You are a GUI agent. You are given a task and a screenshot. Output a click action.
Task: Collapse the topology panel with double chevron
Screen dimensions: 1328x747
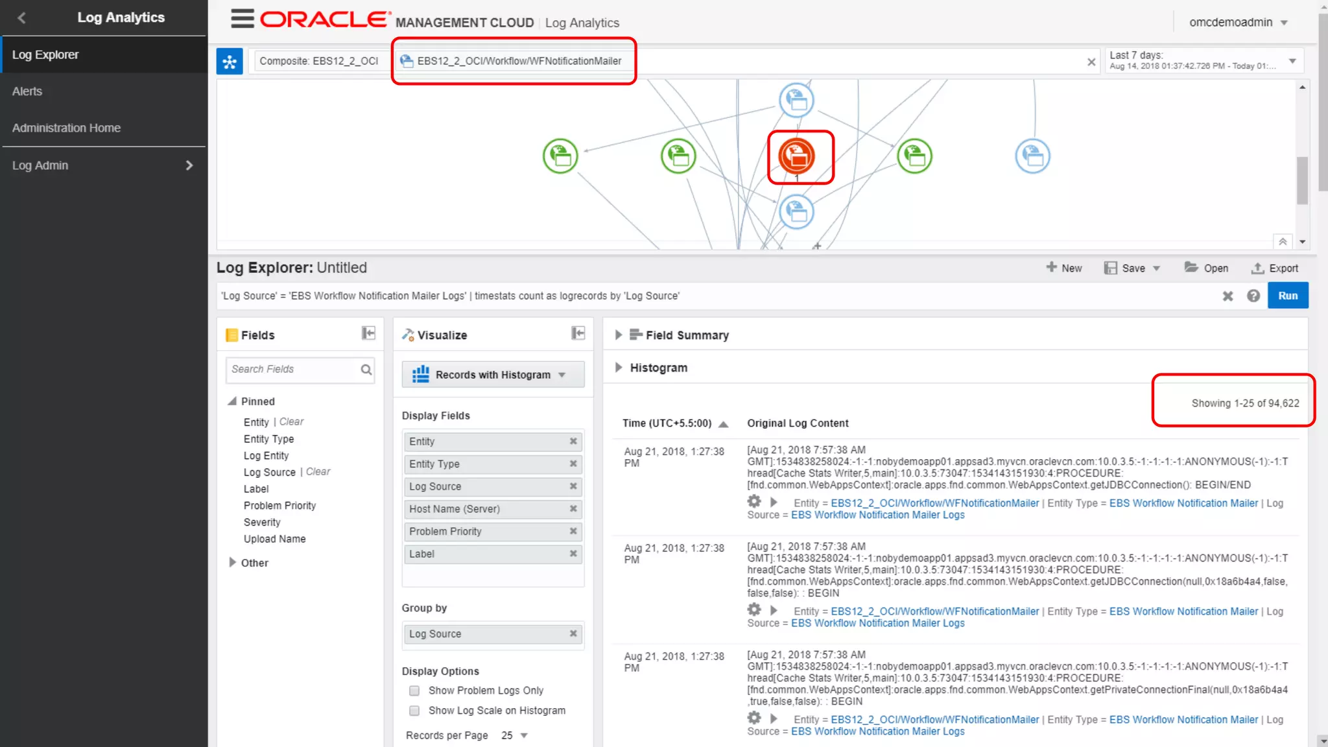click(x=1283, y=241)
